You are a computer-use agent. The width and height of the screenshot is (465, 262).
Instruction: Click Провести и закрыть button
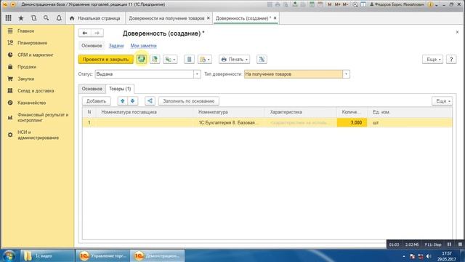click(106, 59)
